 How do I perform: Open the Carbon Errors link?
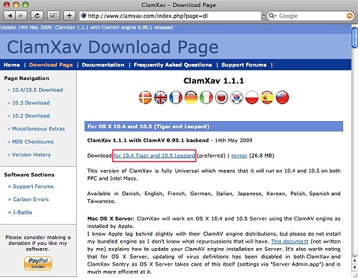(x=31, y=199)
